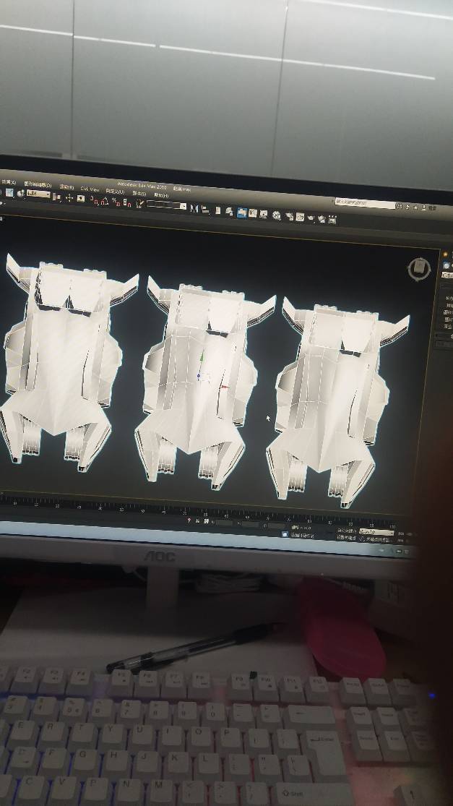Open the Civil View menu
Screen dimensions: 453x806
(x=90, y=189)
